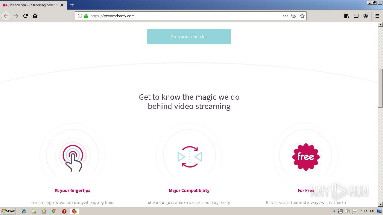Click 'streamango is able to stream' text

(x=189, y=202)
